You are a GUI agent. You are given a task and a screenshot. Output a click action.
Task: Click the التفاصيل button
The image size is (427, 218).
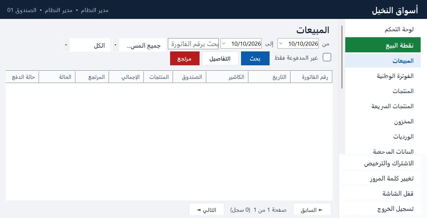coord(220,59)
